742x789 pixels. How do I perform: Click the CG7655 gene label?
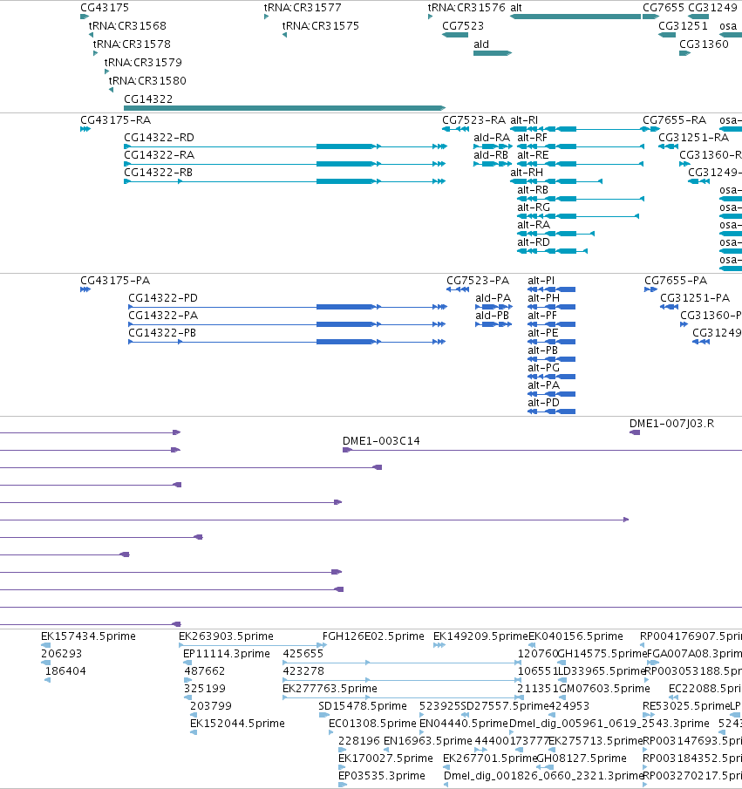click(x=664, y=8)
